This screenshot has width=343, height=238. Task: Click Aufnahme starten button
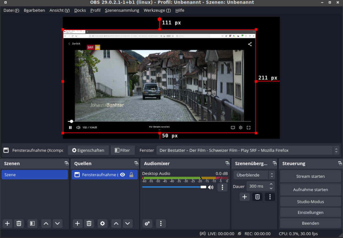coord(311,190)
